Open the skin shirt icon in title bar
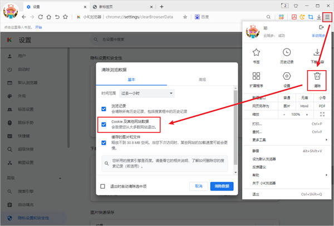 coord(296,6)
